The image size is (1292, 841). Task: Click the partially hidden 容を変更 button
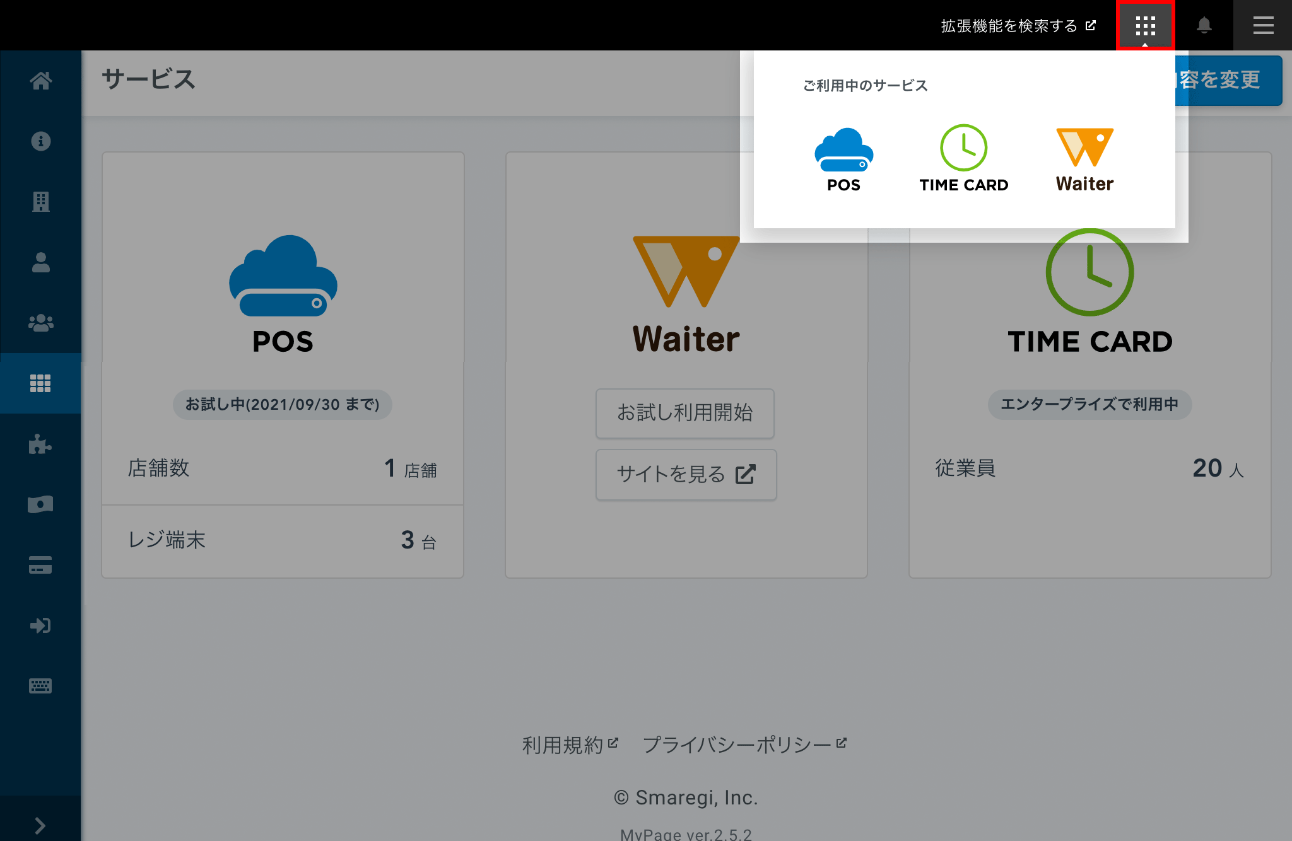[x=1229, y=80]
